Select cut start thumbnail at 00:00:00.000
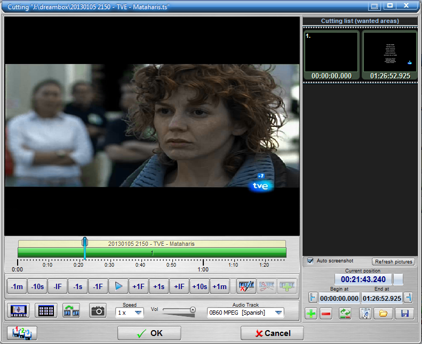 [x=331, y=55]
